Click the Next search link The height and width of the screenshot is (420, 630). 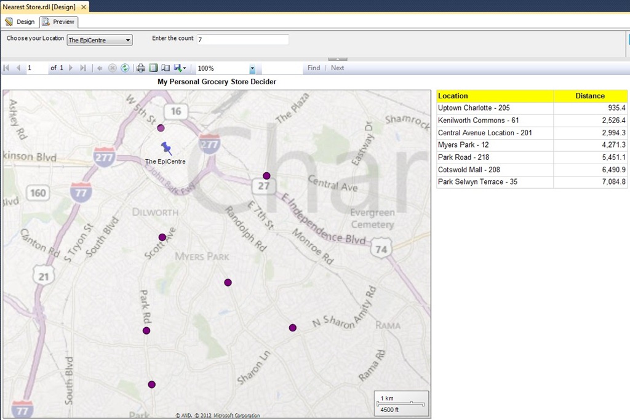338,68
